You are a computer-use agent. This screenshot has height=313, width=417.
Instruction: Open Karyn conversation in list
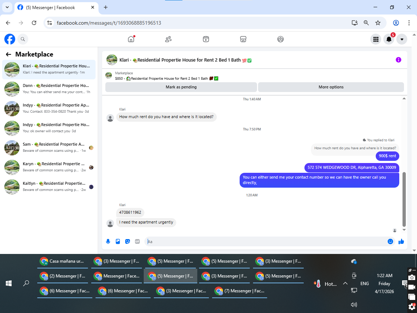49,167
